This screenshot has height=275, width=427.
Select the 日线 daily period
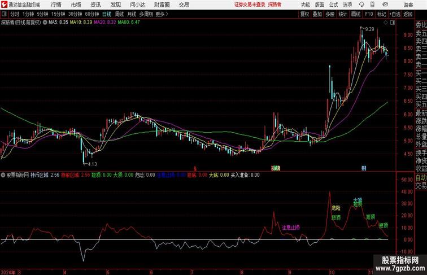[107, 14]
